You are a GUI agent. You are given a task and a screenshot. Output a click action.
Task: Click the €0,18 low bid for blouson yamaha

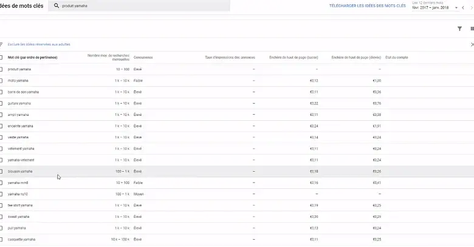pyautogui.click(x=314, y=171)
